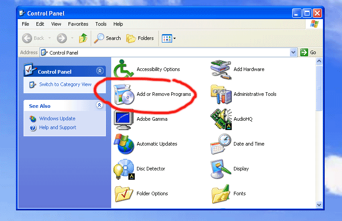This screenshot has height=221, width=342.
Task: Select the Automatic Updates label
Action: [157, 144]
